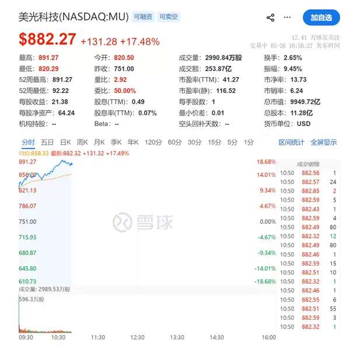Show the 30分 chart
Viewport: 350px width, 349px height.
(x=195, y=142)
